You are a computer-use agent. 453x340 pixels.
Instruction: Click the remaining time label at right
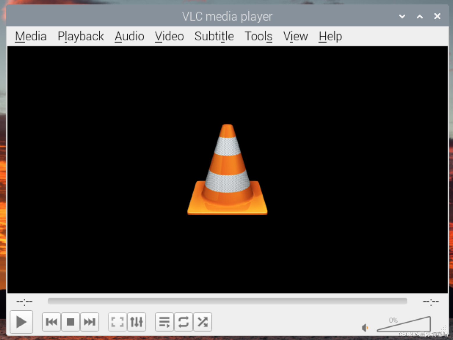point(431,302)
